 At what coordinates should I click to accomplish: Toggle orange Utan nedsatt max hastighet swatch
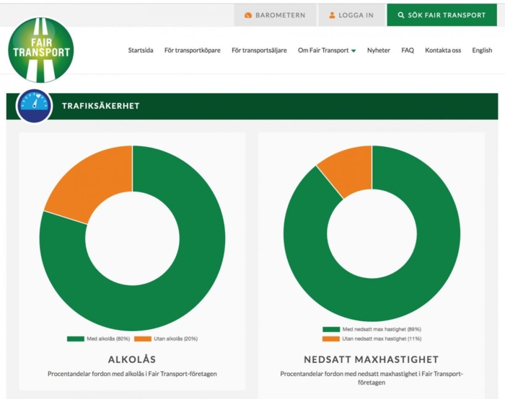[x=331, y=339]
